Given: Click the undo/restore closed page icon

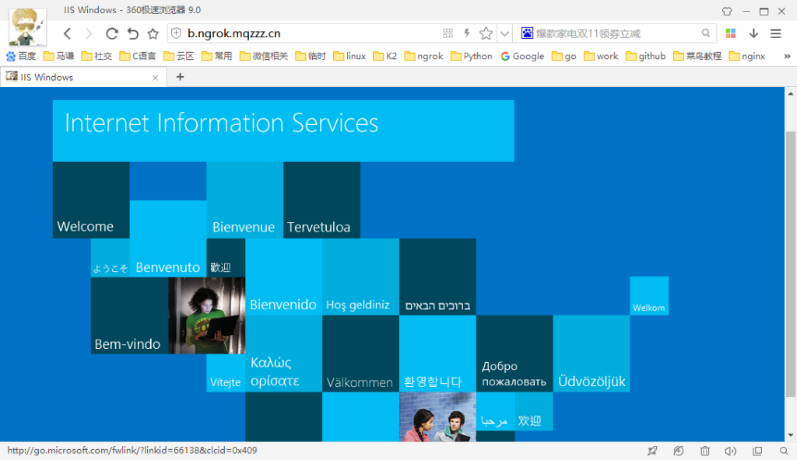Looking at the screenshot, I should tap(132, 33).
